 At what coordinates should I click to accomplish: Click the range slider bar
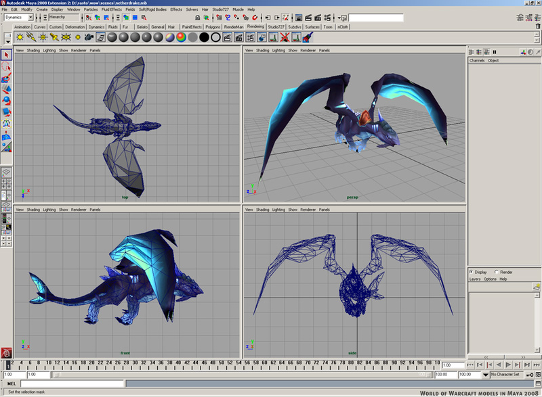[241, 375]
